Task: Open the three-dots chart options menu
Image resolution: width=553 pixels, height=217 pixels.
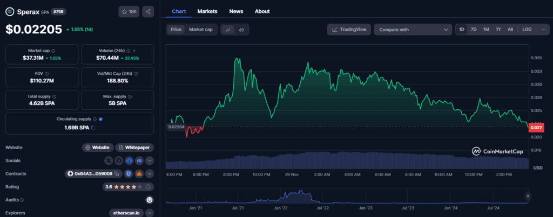Action: click(543, 30)
